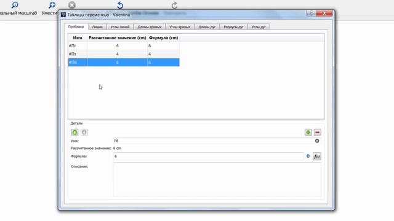Select the #Пт row name cell
The image size is (394, 221).
[x=78, y=54]
